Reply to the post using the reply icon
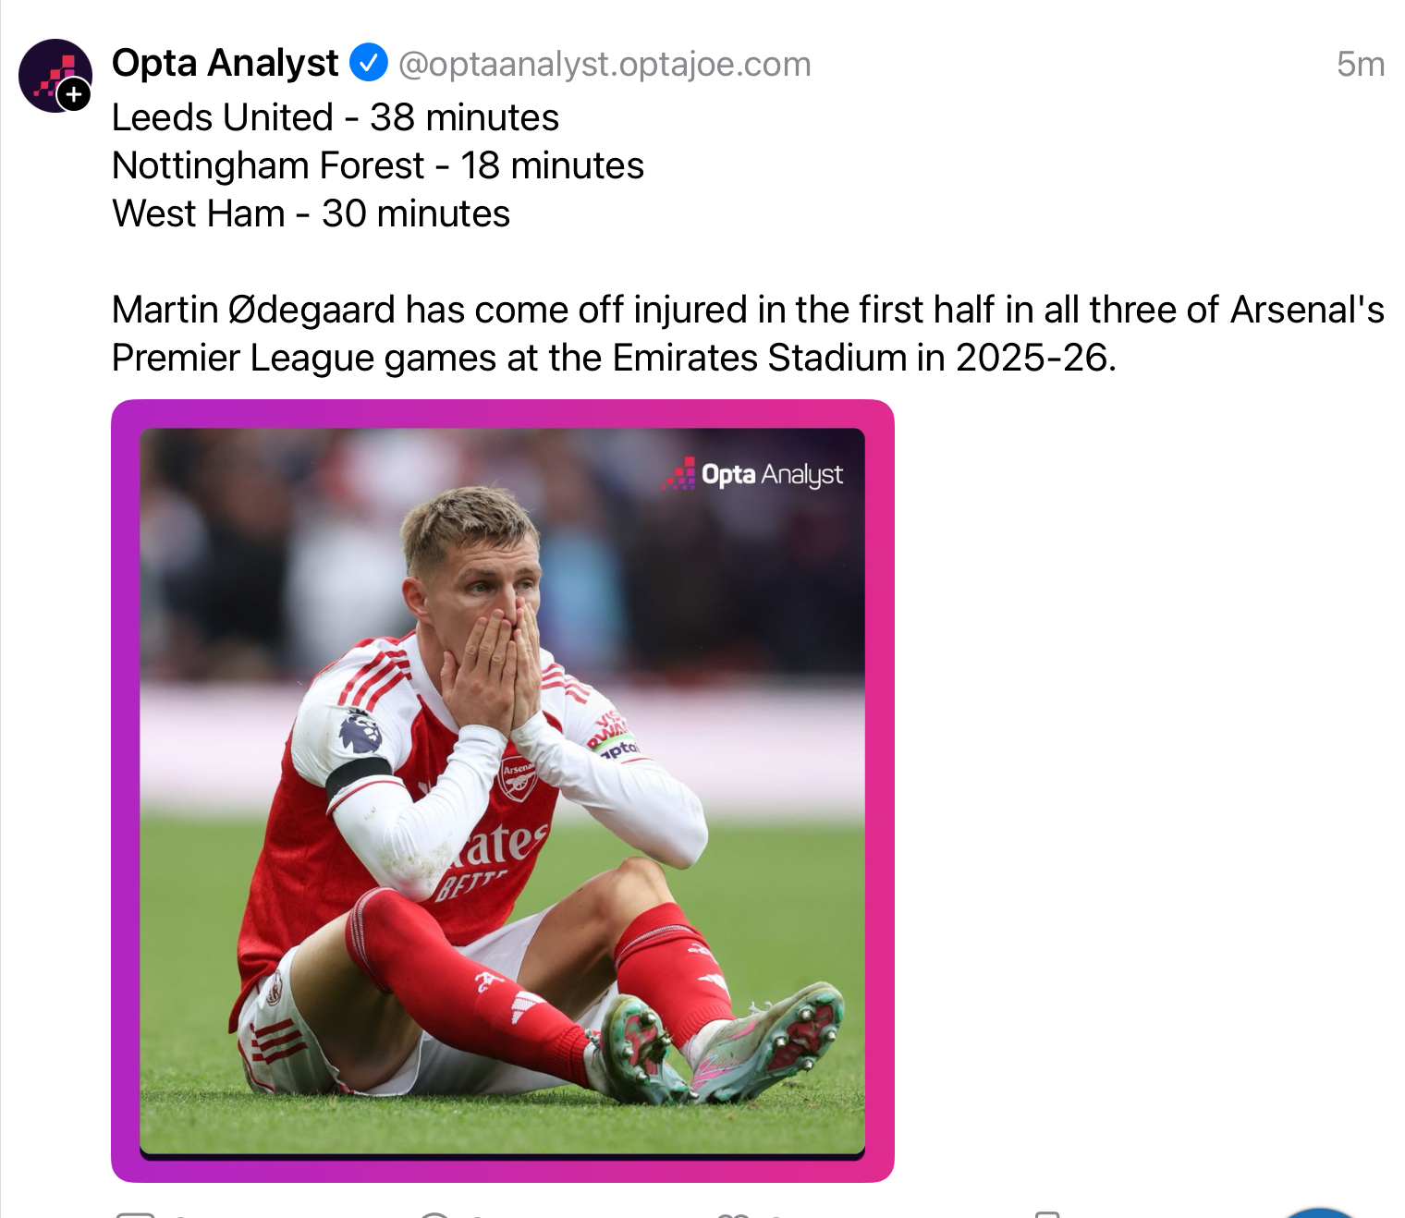The width and height of the screenshot is (1405, 1218). click(x=135, y=1213)
